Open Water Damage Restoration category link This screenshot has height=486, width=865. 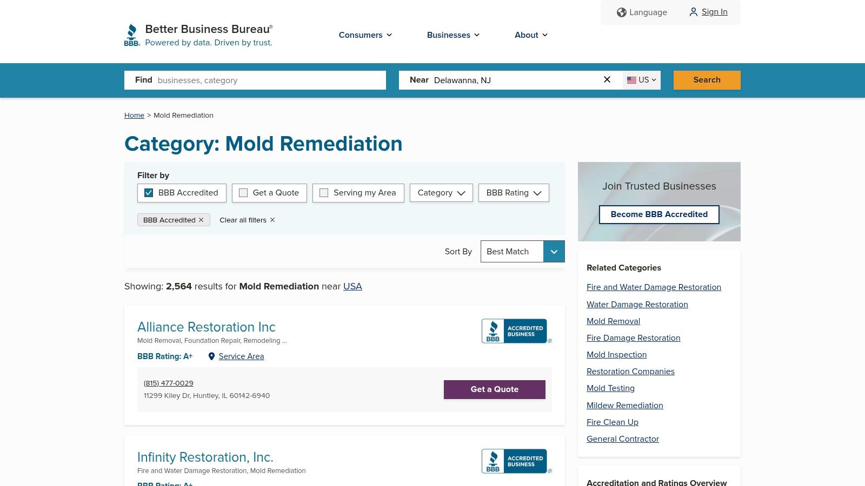(x=637, y=305)
